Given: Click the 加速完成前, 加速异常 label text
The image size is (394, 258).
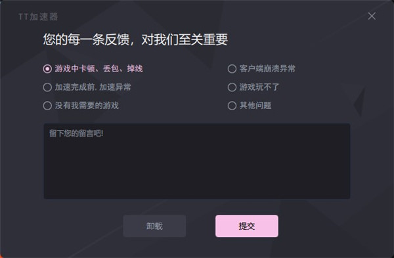Looking at the screenshot, I should pos(93,87).
